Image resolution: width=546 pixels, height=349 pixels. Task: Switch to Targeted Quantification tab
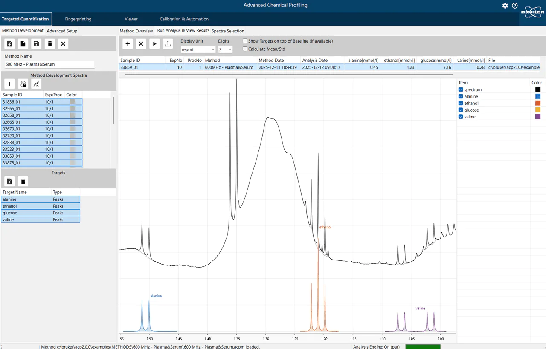coord(26,19)
